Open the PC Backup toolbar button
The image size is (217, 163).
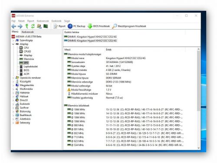[76, 26]
